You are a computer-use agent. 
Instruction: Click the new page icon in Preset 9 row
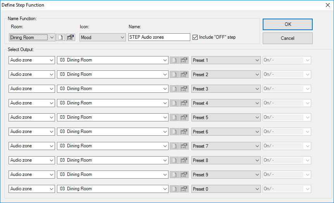coord(174,174)
